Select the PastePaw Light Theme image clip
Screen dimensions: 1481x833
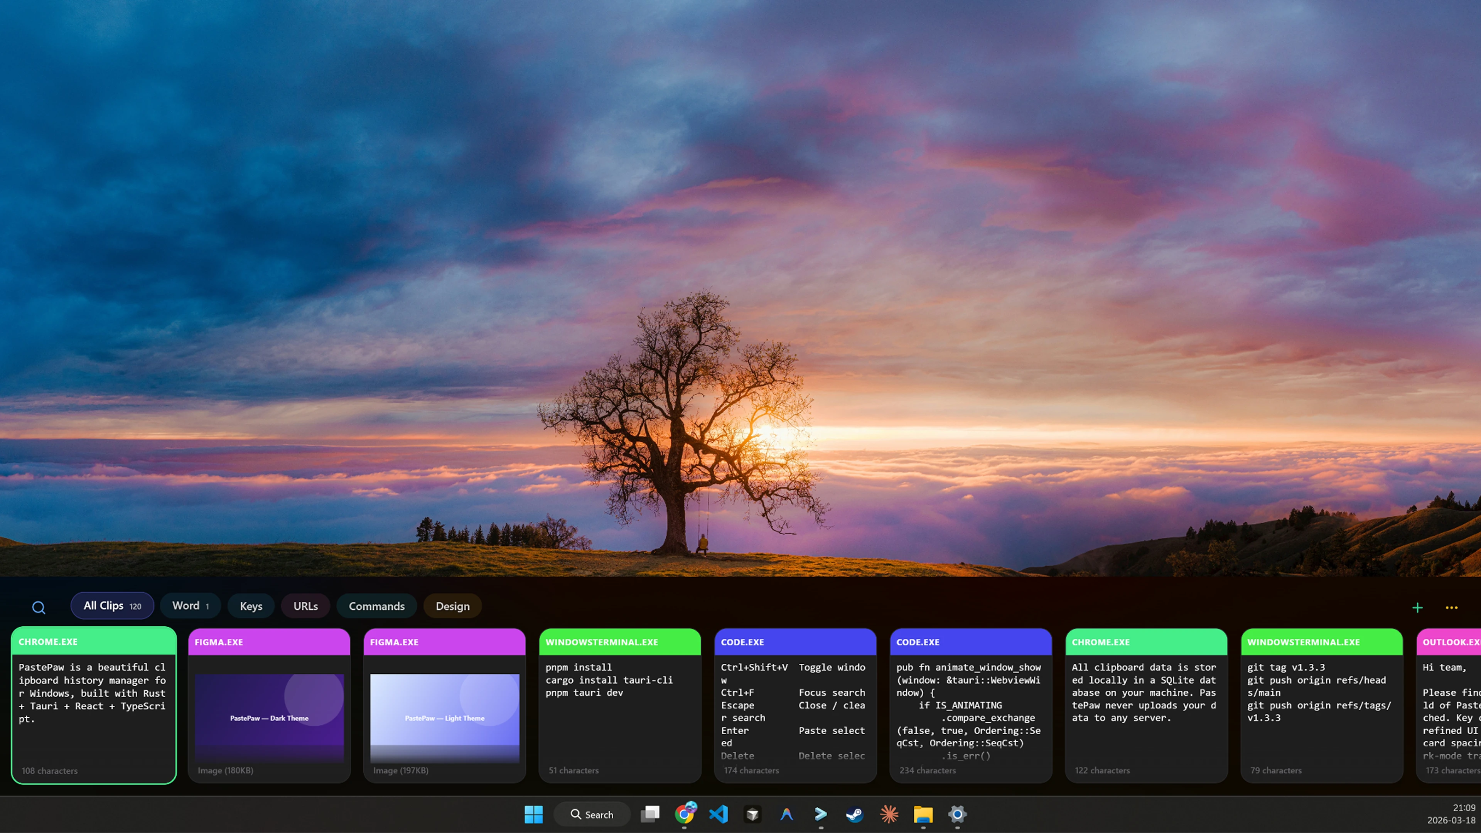444,705
